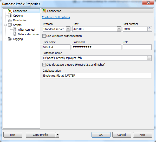Open the Options page in tree
This screenshot has height=142, width=156.
pyautogui.click(x=18, y=16)
